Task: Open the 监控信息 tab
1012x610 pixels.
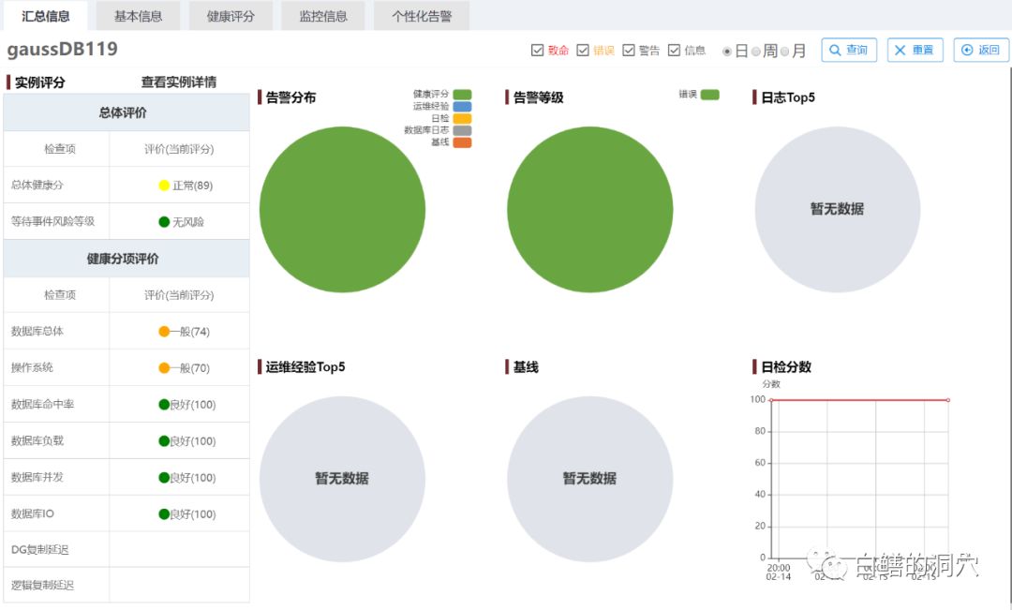Action: [x=322, y=16]
